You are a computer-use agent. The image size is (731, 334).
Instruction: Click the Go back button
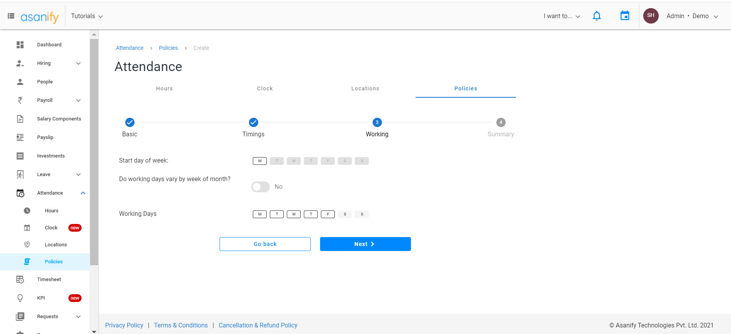265,244
